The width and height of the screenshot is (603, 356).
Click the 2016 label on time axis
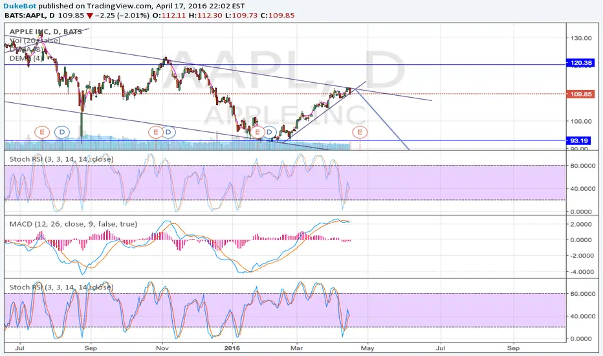point(232,348)
